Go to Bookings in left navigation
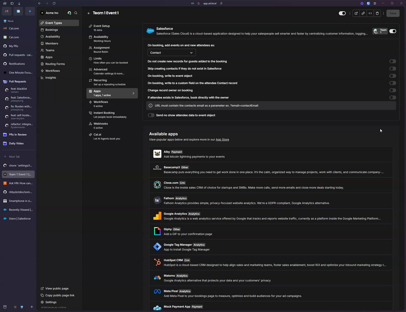 pos(59,30)
